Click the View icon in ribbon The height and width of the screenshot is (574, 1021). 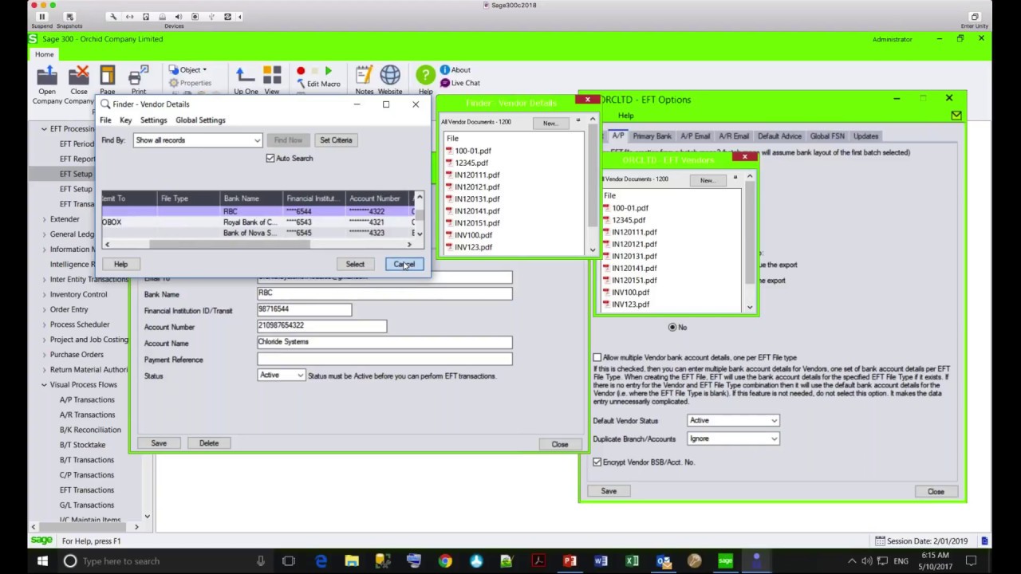pyautogui.click(x=272, y=76)
